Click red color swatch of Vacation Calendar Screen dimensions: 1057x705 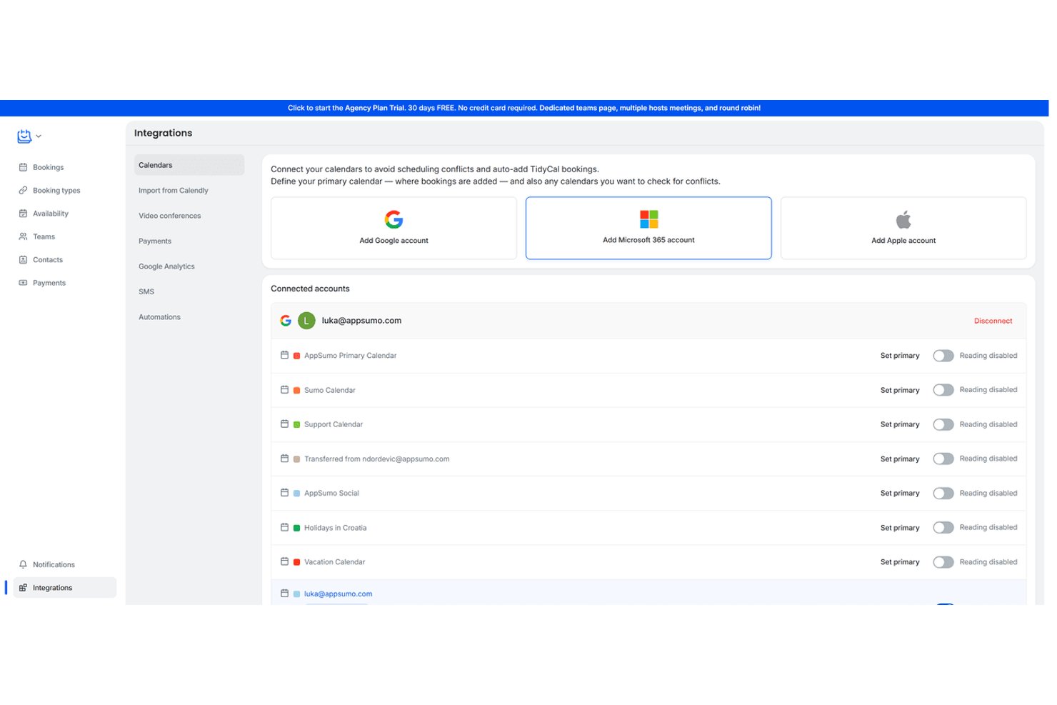296,562
